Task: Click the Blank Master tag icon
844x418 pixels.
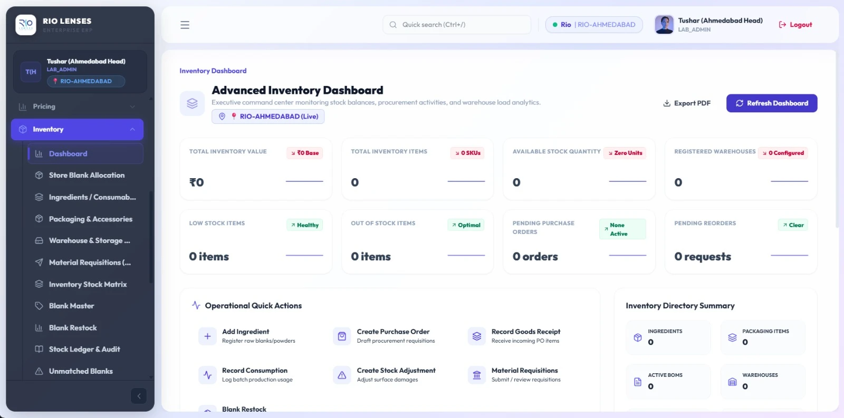Action: [x=39, y=306]
